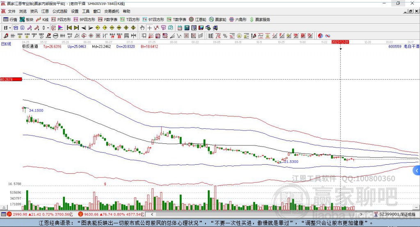Open the 江恩 menu
The width and height of the screenshot is (420, 227).
[45, 11]
